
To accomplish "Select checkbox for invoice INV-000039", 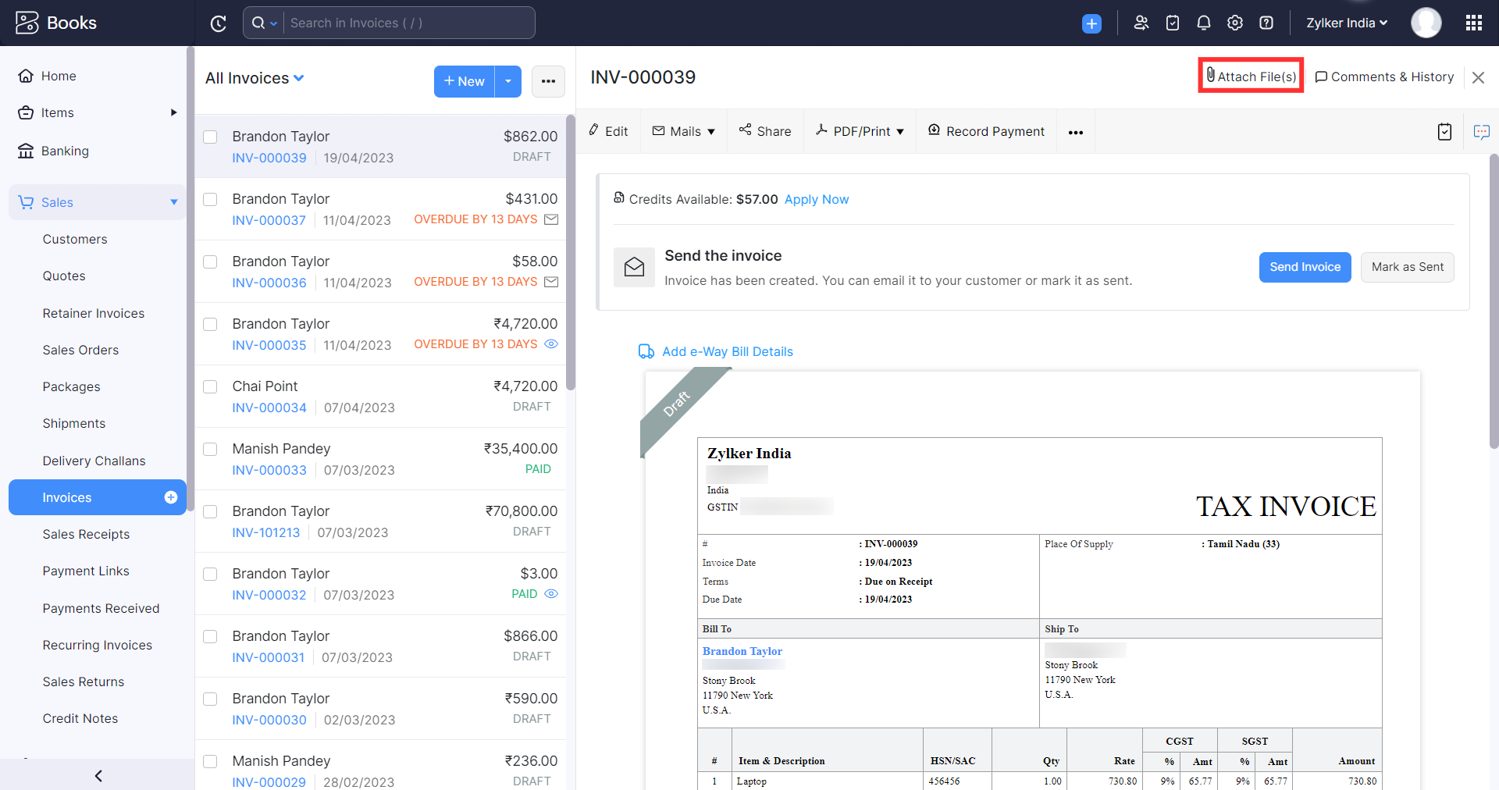I will pyautogui.click(x=210, y=137).
